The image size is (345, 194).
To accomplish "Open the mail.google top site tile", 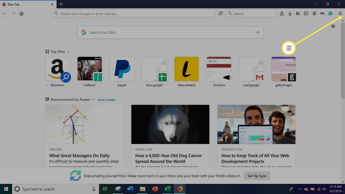I will coord(251,69).
